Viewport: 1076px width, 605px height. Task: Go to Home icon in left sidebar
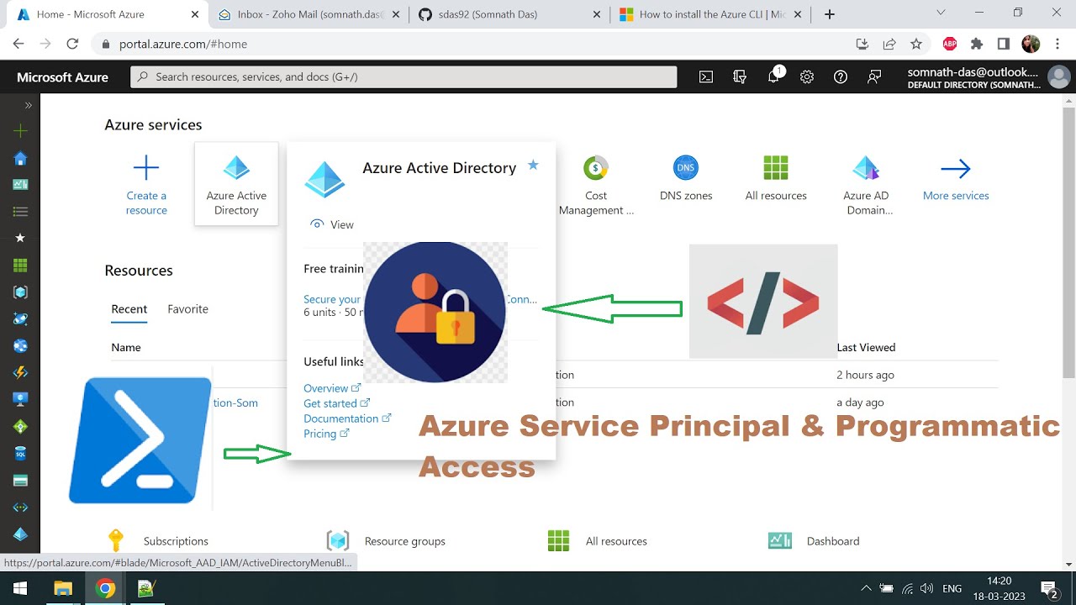[x=21, y=158]
